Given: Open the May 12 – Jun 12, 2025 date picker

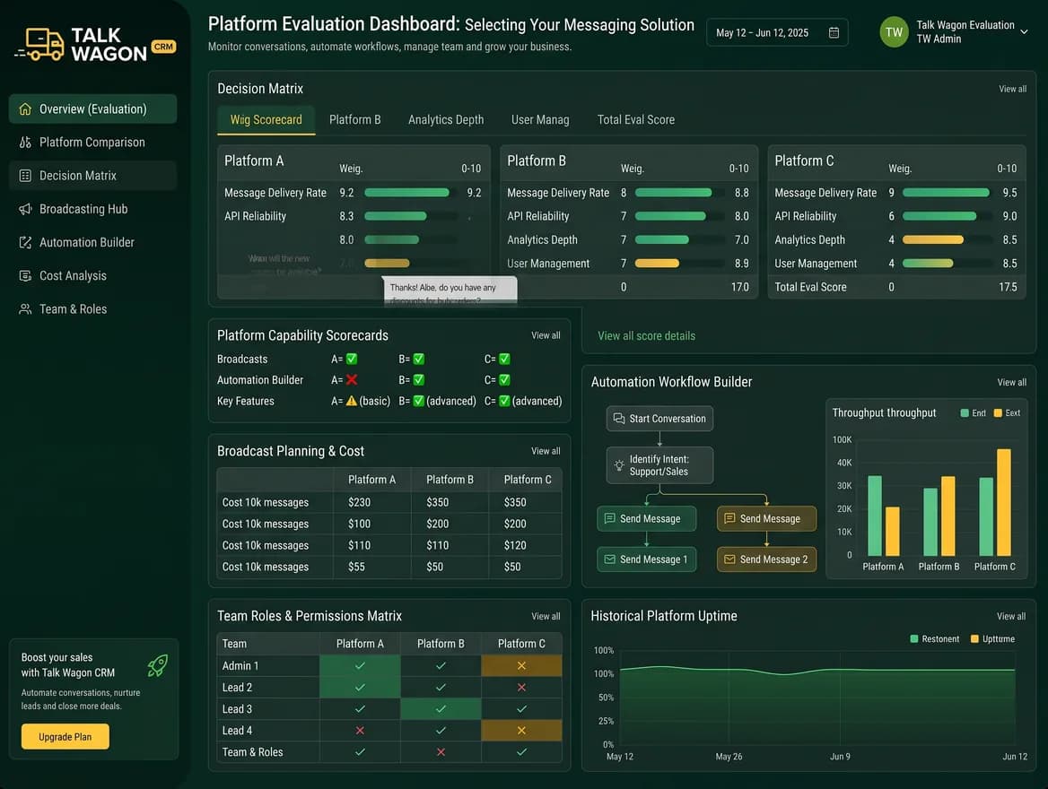Looking at the screenshot, I should [x=777, y=33].
